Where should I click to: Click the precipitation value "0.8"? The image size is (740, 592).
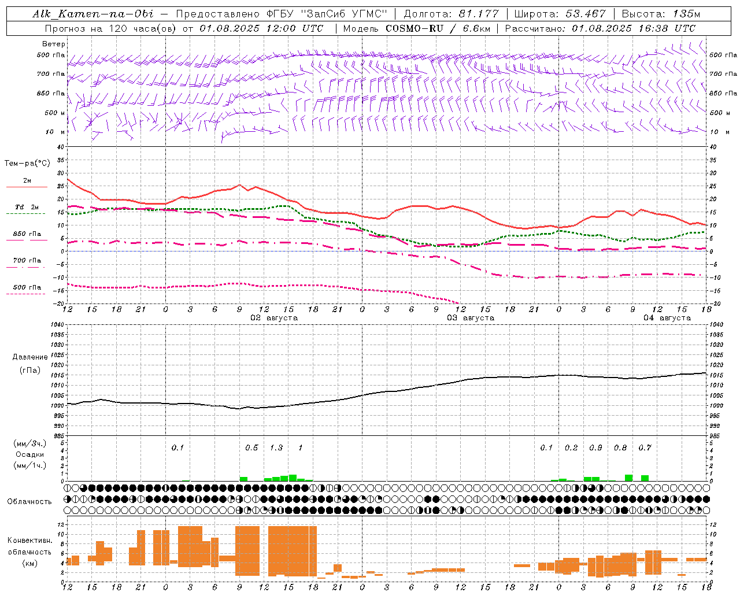620,447
